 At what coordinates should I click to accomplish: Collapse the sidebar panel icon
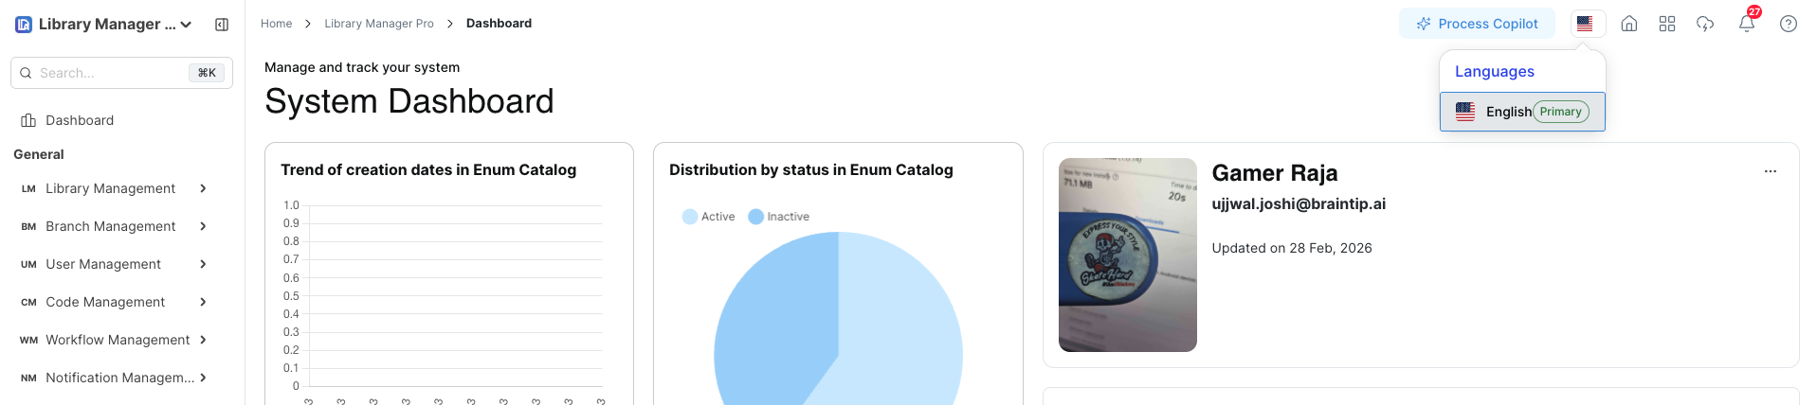[222, 25]
